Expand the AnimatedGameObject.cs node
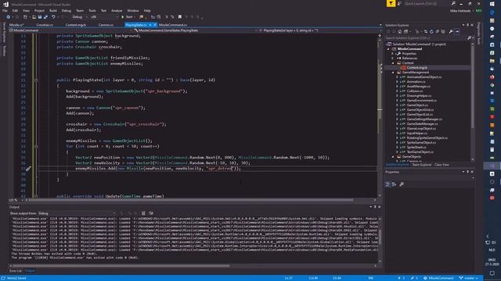Image resolution: width=501 pixels, height=281 pixels. point(397,77)
